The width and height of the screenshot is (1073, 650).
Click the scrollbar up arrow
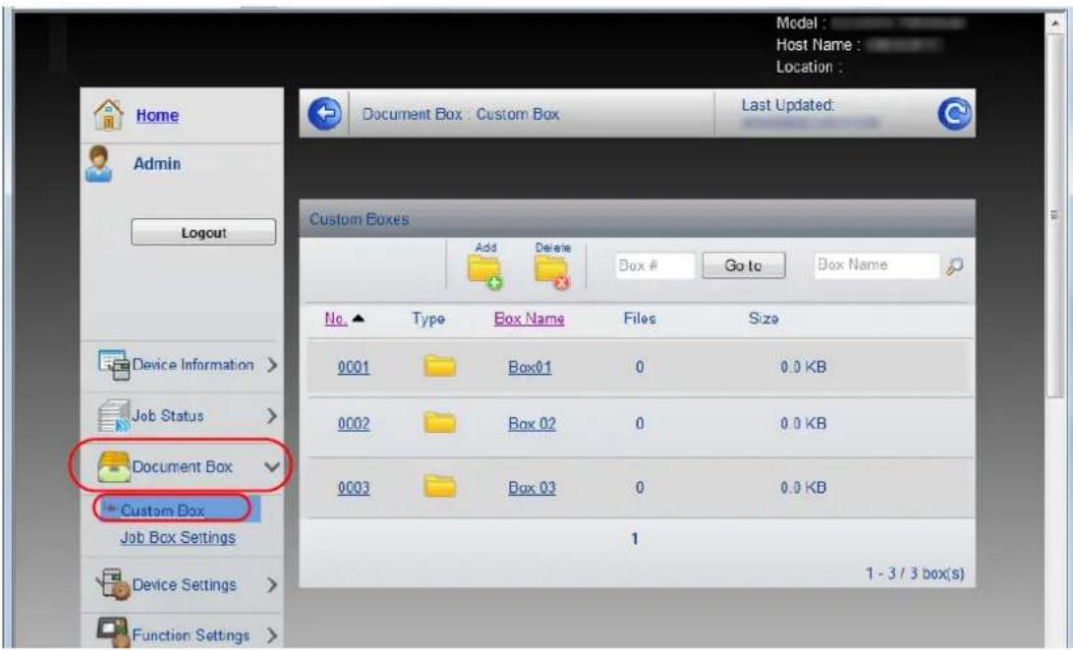[x=1054, y=25]
